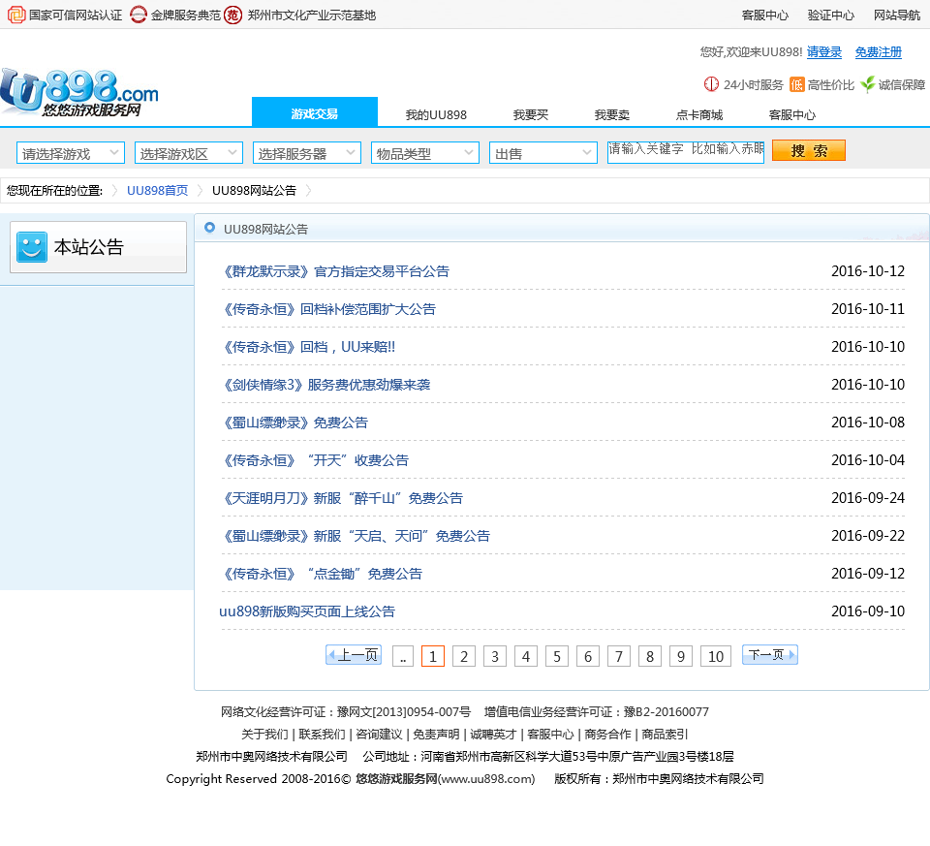This screenshot has width=930, height=846.
Task: Click the 请登录 link
Action: pyautogui.click(x=823, y=52)
